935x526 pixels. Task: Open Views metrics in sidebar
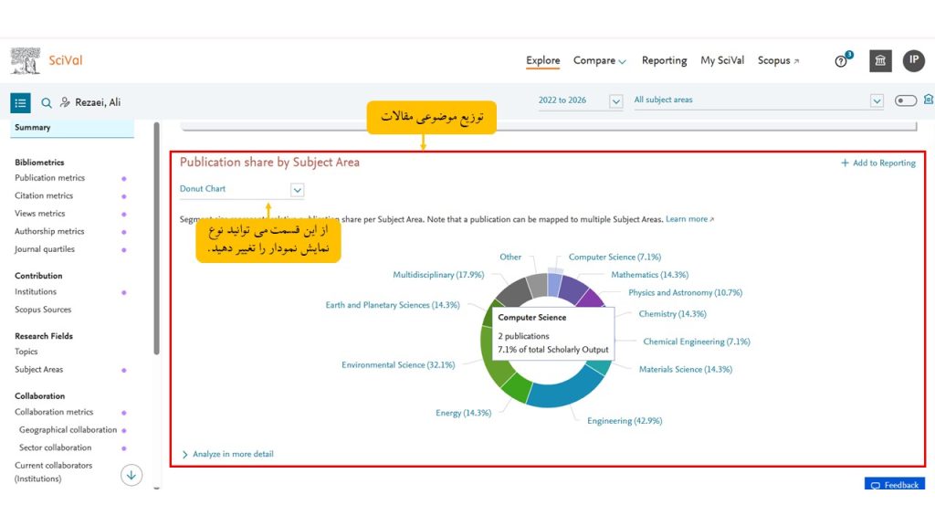coord(40,214)
